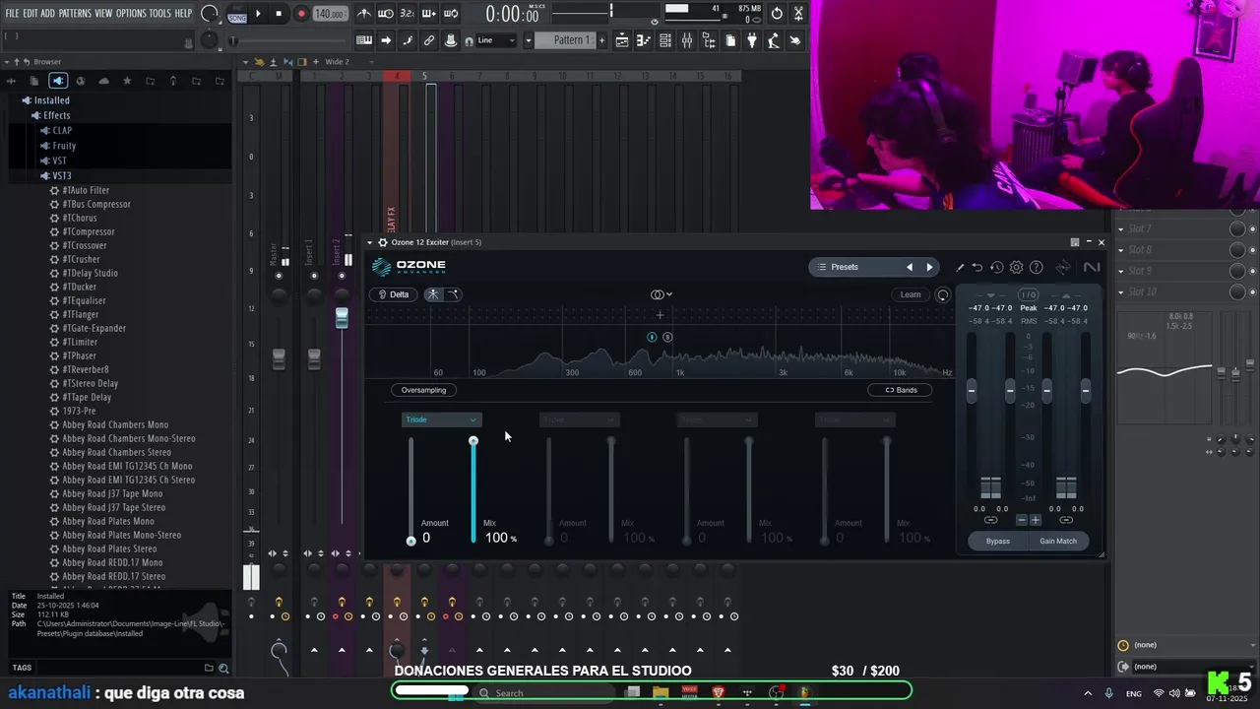Open the Triode mode dropdown
The width and height of the screenshot is (1260, 709).
[441, 419]
